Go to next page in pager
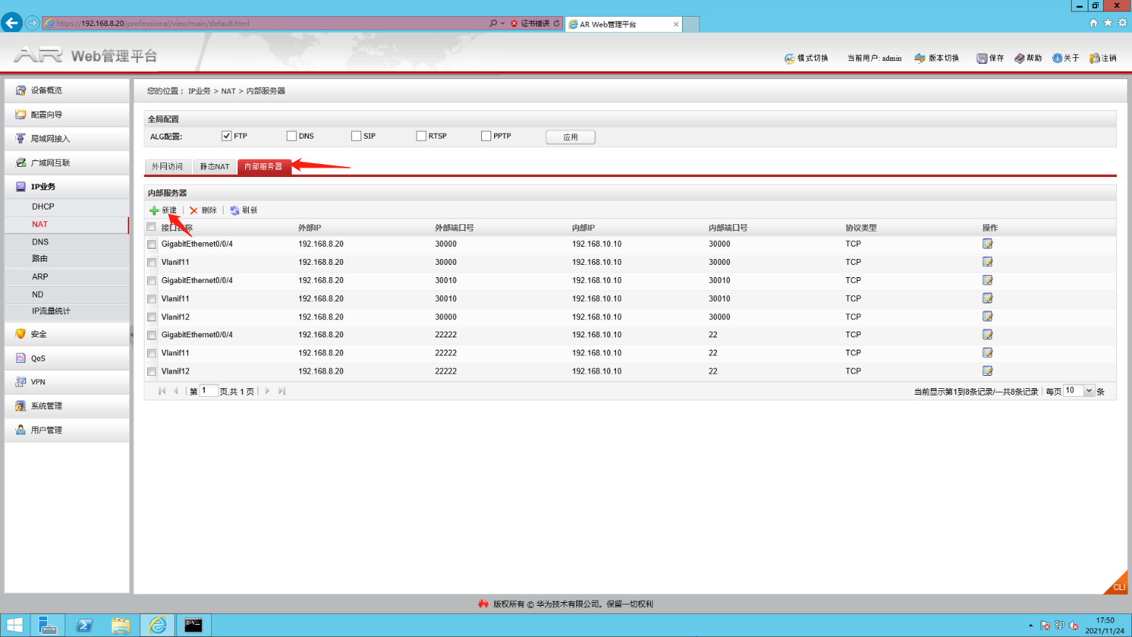Screen dimensions: 1132x637 click(x=268, y=391)
